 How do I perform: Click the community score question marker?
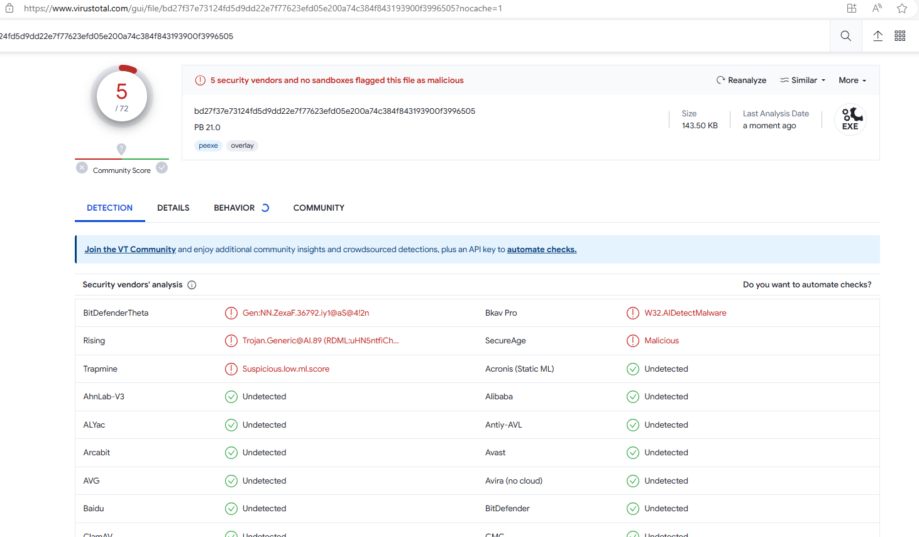[121, 148]
